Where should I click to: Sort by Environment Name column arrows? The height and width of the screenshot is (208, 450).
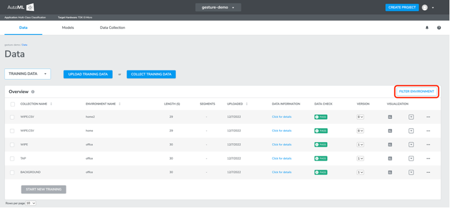point(120,104)
